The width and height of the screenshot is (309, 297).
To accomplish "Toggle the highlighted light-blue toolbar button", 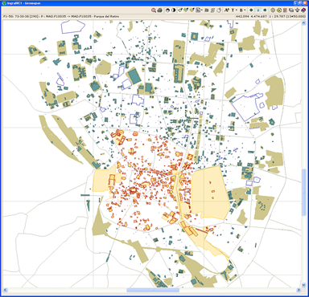I will pyautogui.click(x=258, y=10).
